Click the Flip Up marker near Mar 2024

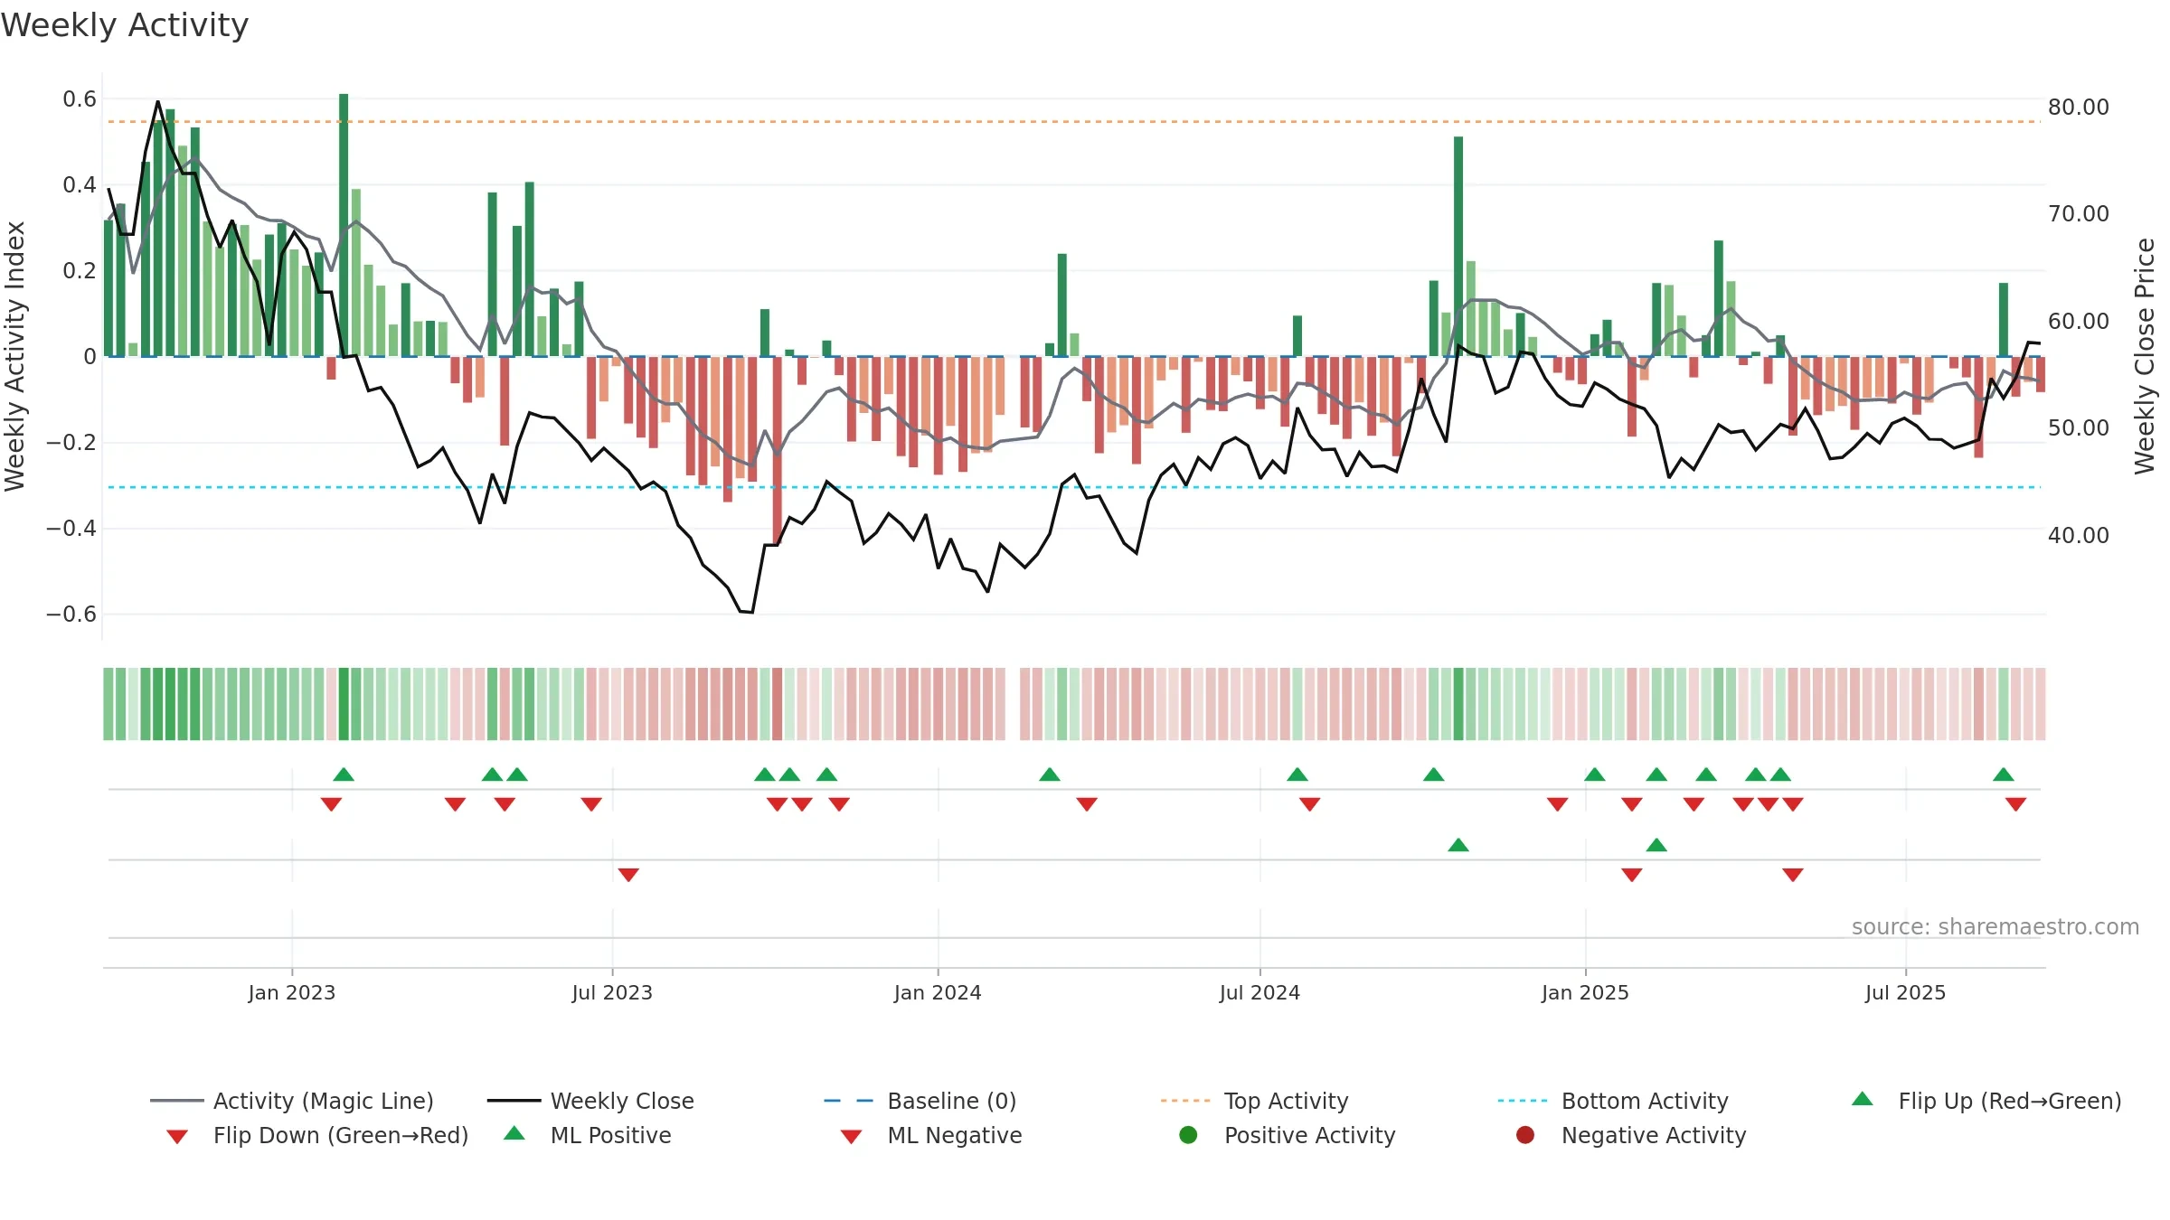tap(1050, 774)
